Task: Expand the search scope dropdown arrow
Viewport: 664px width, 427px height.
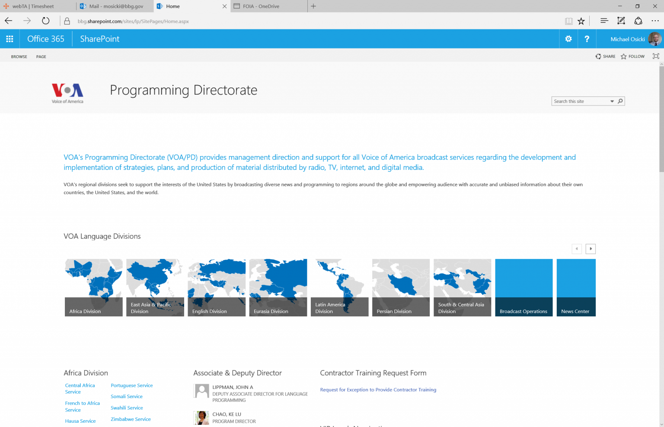Action: coord(612,101)
